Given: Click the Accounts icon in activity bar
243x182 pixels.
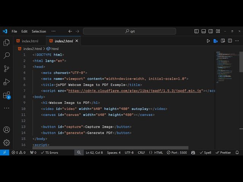Looking at the screenshot, I should coord(6,130).
